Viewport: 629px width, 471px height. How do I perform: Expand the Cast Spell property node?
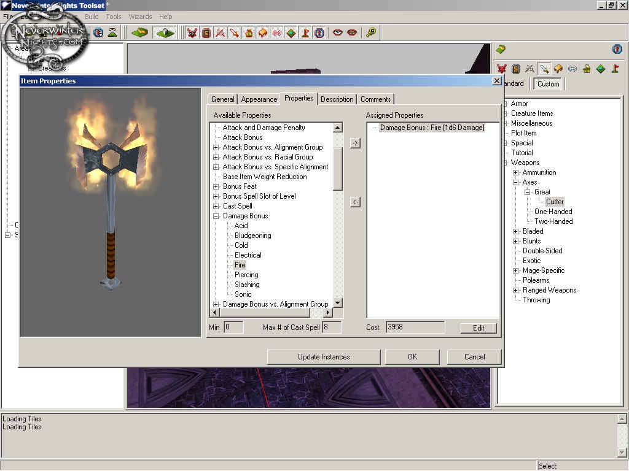pyautogui.click(x=216, y=206)
